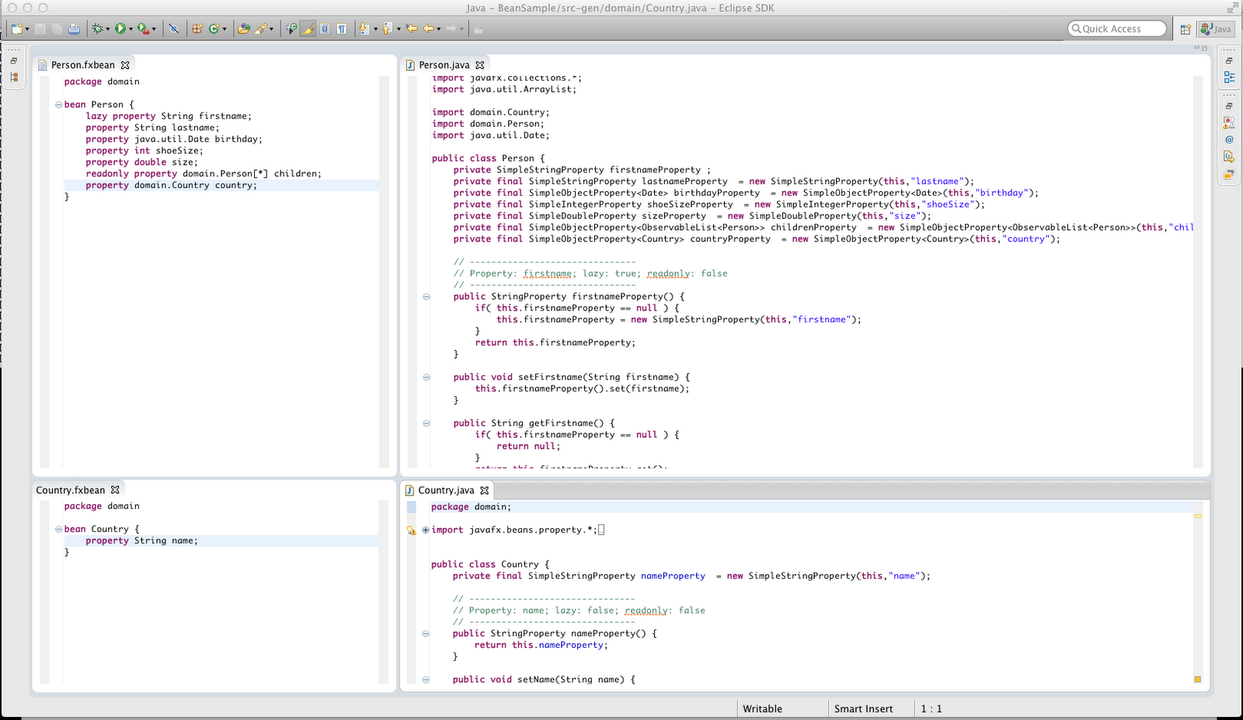
Task: Switch to the Java perspective button
Action: click(1217, 30)
